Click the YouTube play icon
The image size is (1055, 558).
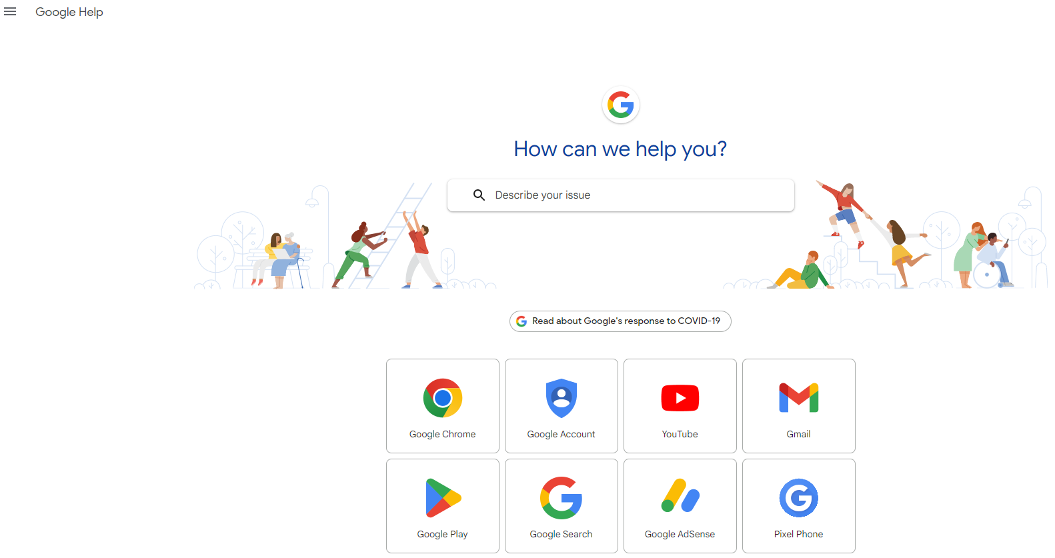pos(680,398)
